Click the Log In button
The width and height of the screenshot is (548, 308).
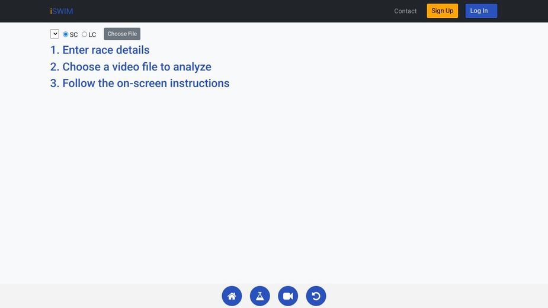[481, 11]
